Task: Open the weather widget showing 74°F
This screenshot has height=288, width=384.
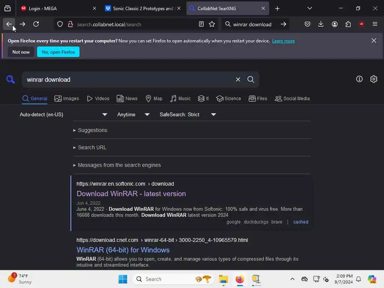Action: tap(20, 279)
